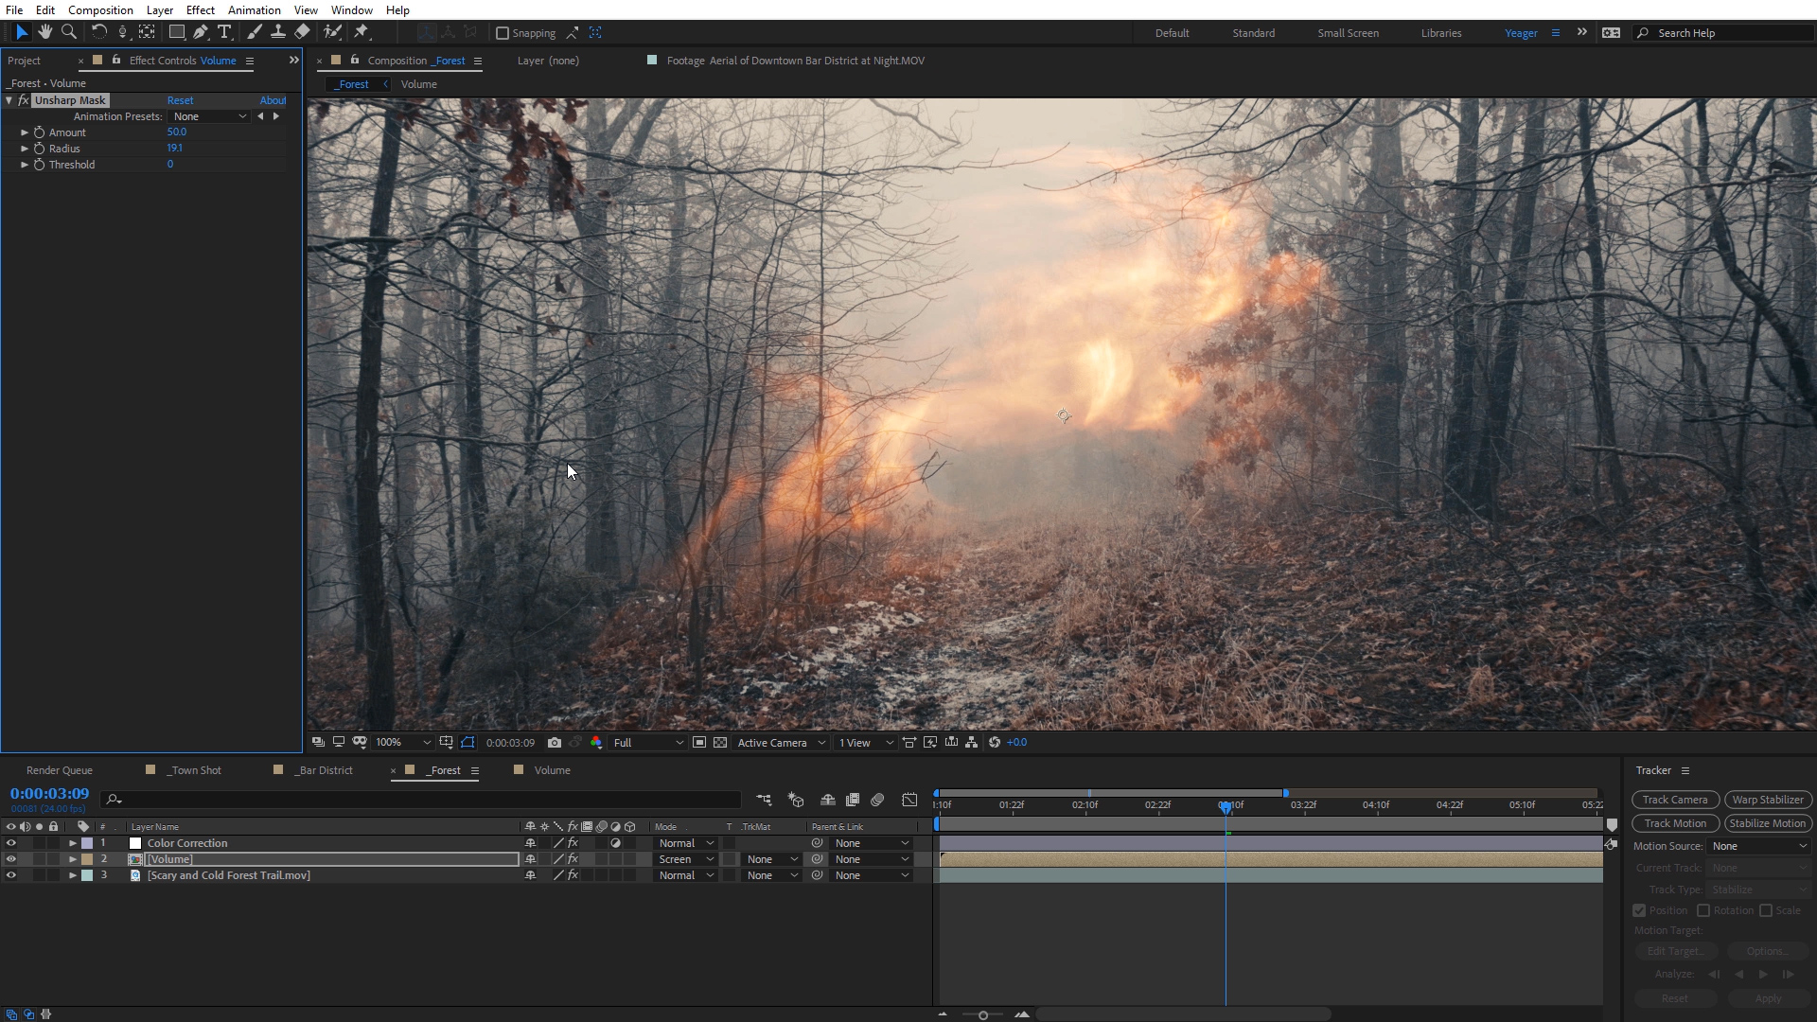Select the Puppet Pin tool

tap(361, 32)
